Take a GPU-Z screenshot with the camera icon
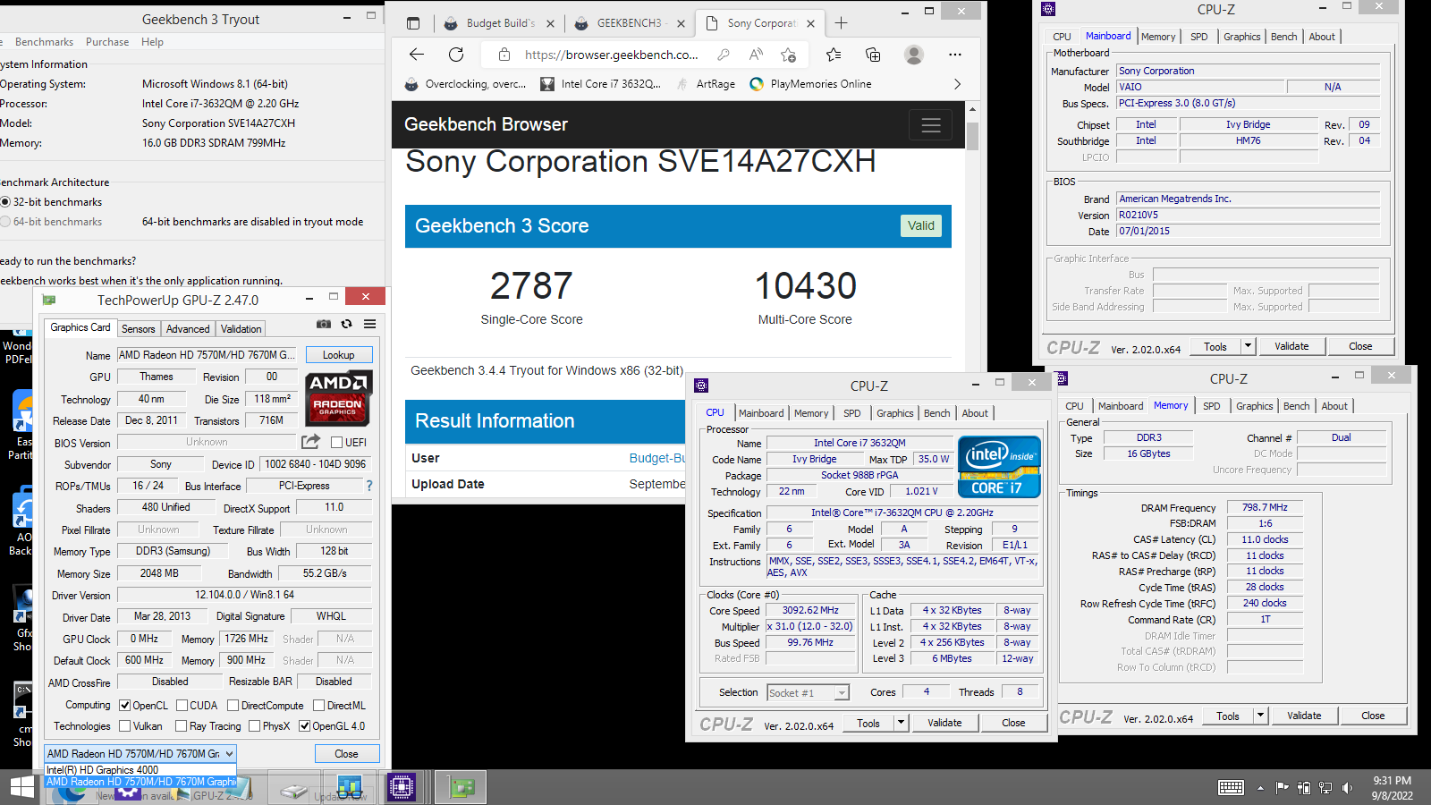Viewport: 1431px width, 805px height. tap(324, 324)
